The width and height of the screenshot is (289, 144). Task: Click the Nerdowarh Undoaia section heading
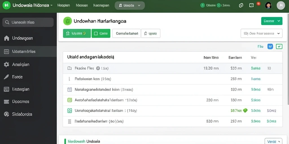point(84,141)
